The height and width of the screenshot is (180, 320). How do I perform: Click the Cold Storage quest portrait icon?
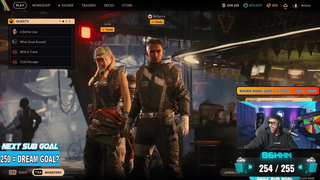(15, 62)
